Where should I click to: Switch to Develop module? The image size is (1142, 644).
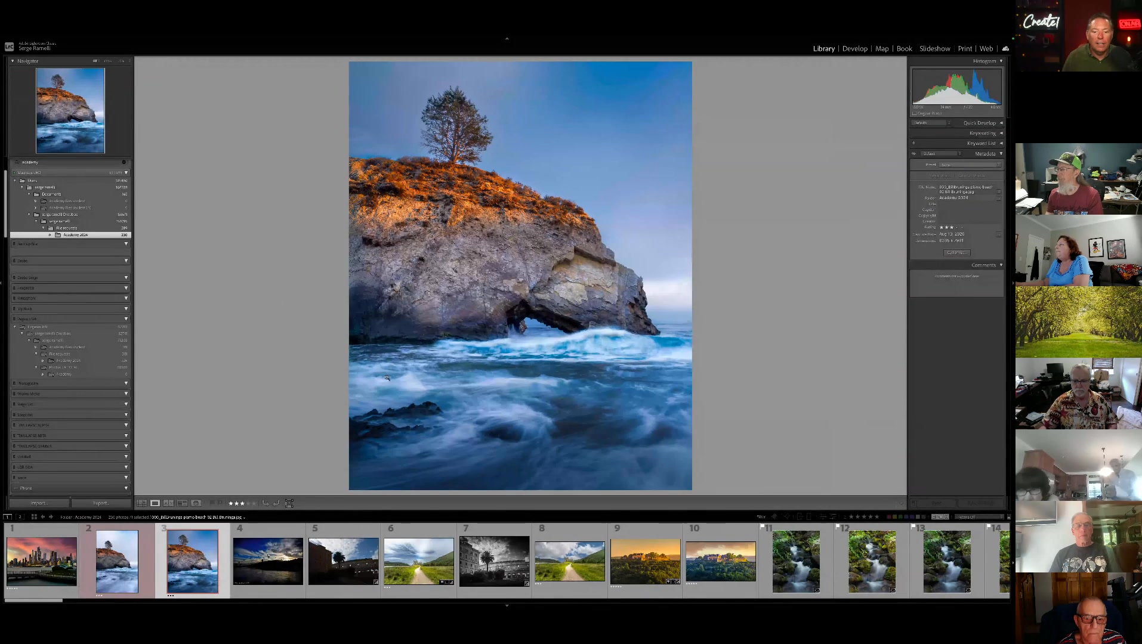pyautogui.click(x=855, y=49)
